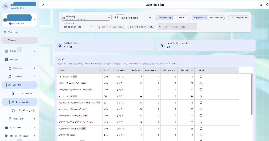Open history icon for Acehasan 200 row
Viewport: 269px width, 141px height.
[201, 96]
